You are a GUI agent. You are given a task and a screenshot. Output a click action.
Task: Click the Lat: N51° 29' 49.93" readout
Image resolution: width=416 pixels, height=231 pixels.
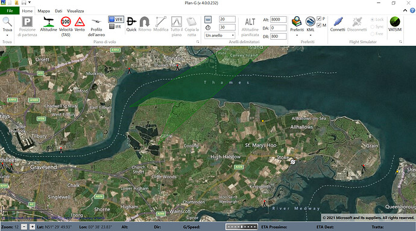(x=54, y=227)
